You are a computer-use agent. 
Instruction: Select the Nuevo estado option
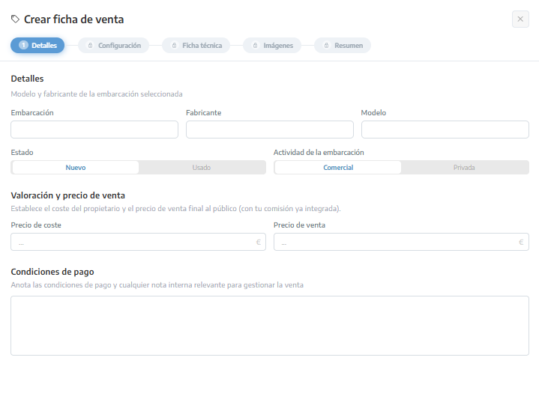[76, 168]
